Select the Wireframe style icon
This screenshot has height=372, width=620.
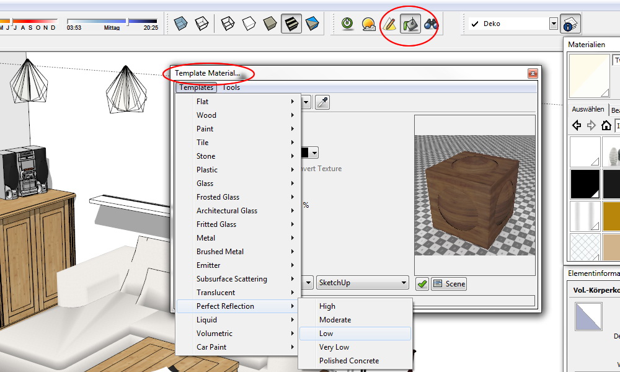click(228, 24)
